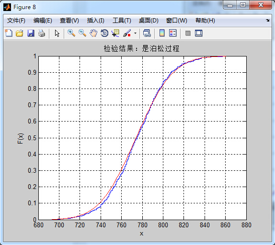Activate the Zoom In magnifier tool

[71, 33]
